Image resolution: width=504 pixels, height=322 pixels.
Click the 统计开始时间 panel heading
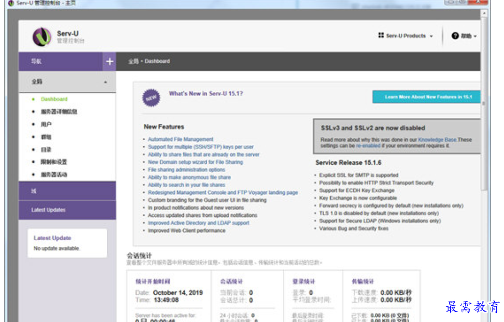(x=153, y=281)
